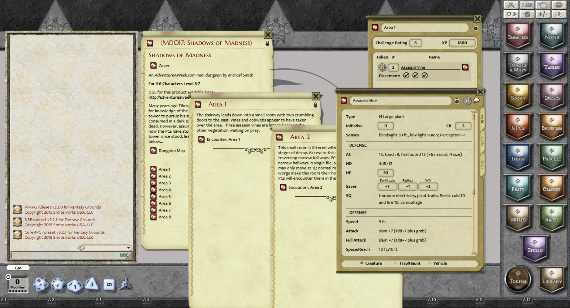Open the Images & Maps sidebar button
The height and width of the screenshot is (308, 570).
tap(518, 66)
